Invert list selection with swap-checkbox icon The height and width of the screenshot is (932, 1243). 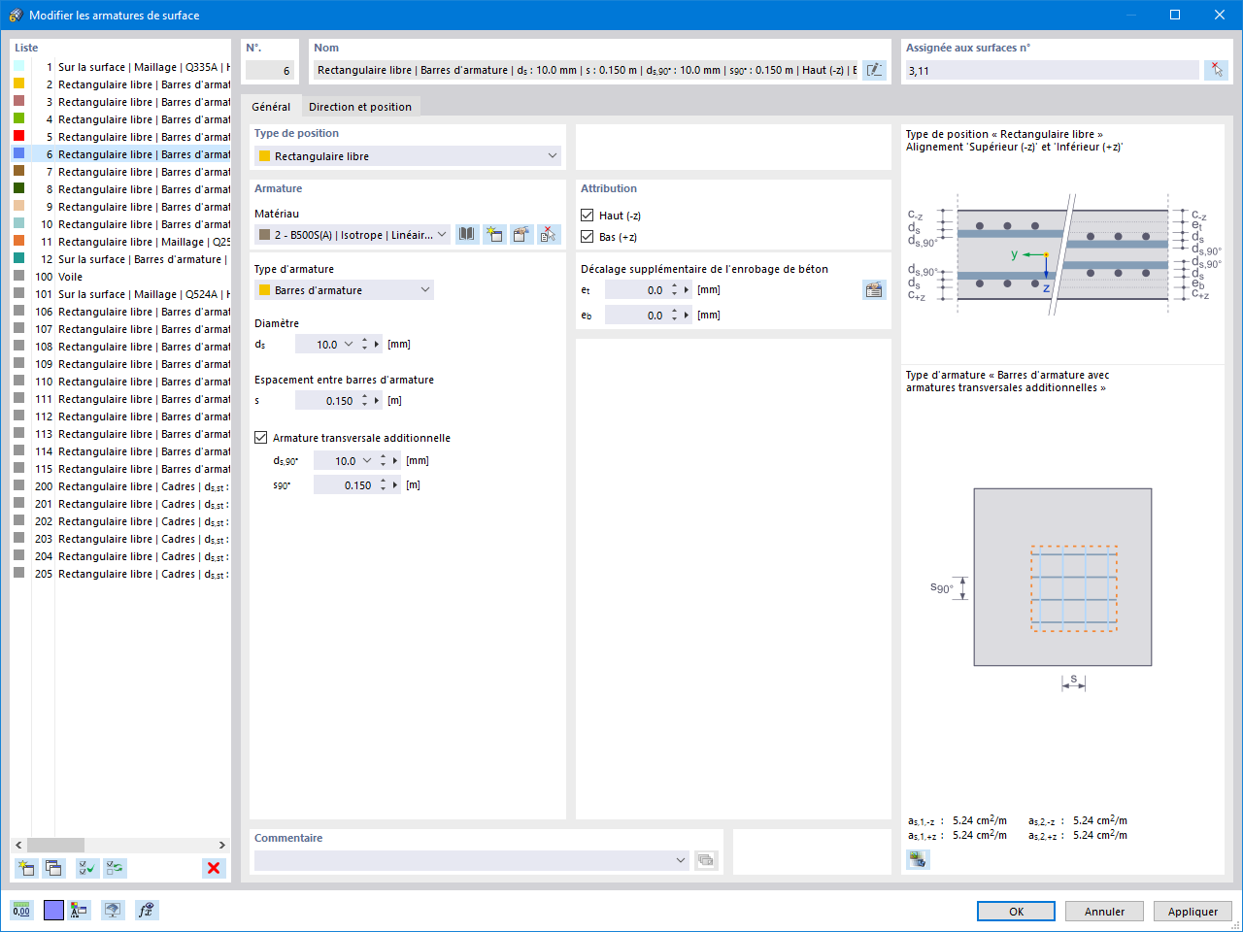pos(115,868)
